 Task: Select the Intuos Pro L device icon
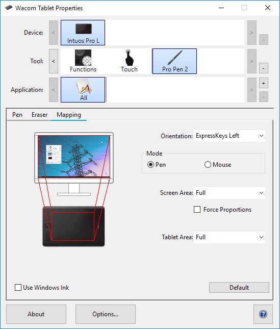[x=83, y=33]
